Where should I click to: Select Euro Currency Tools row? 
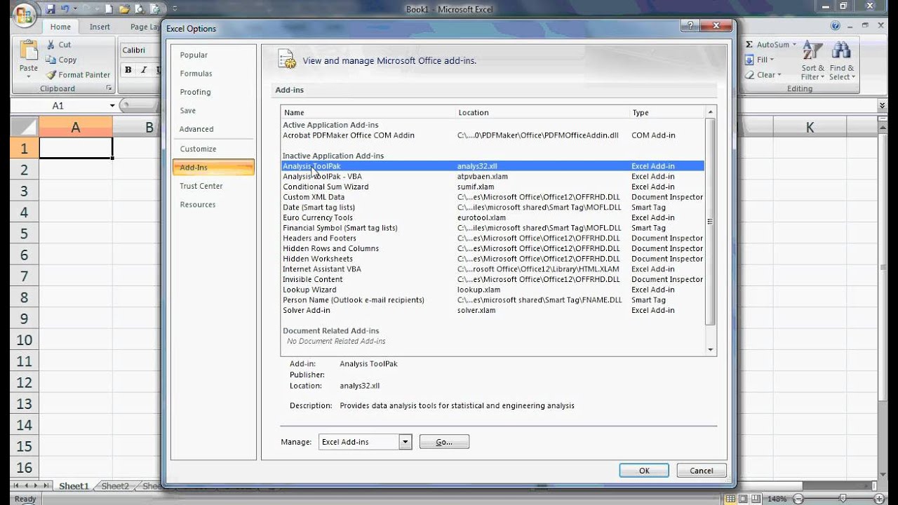pyautogui.click(x=492, y=217)
